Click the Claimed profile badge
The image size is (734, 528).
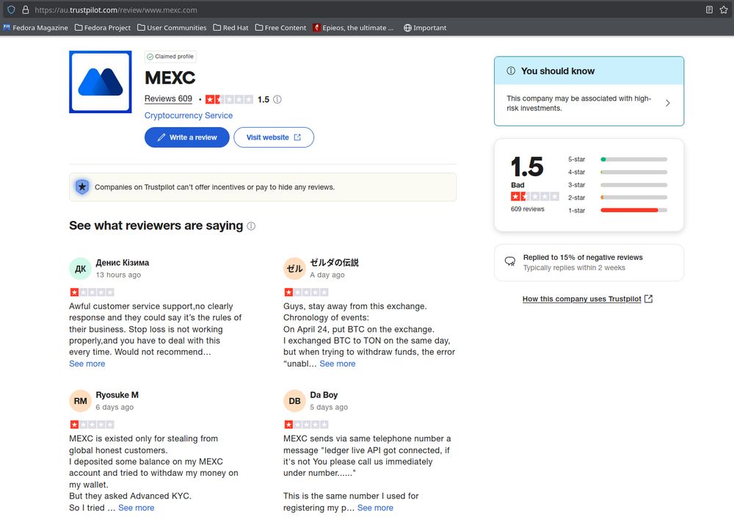point(170,57)
